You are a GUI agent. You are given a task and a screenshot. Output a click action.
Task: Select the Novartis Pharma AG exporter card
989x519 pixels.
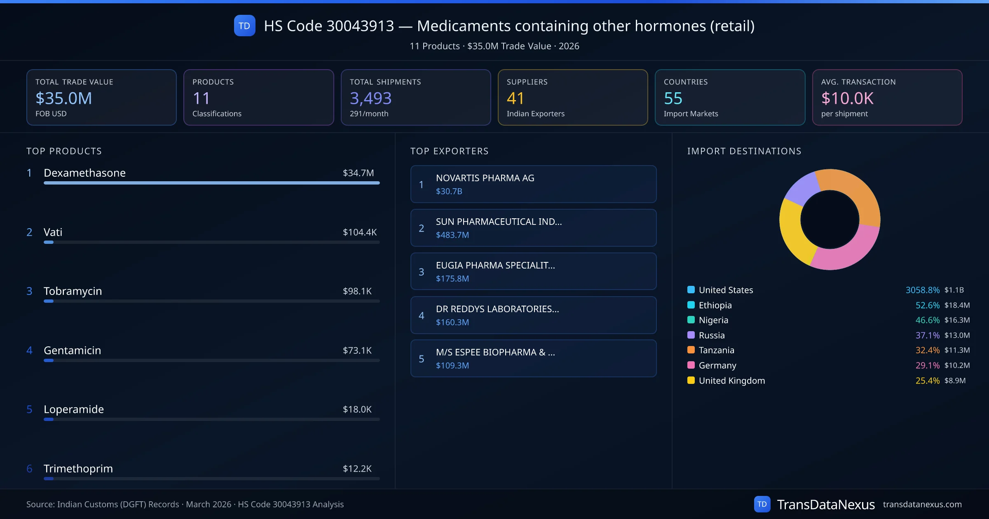533,184
